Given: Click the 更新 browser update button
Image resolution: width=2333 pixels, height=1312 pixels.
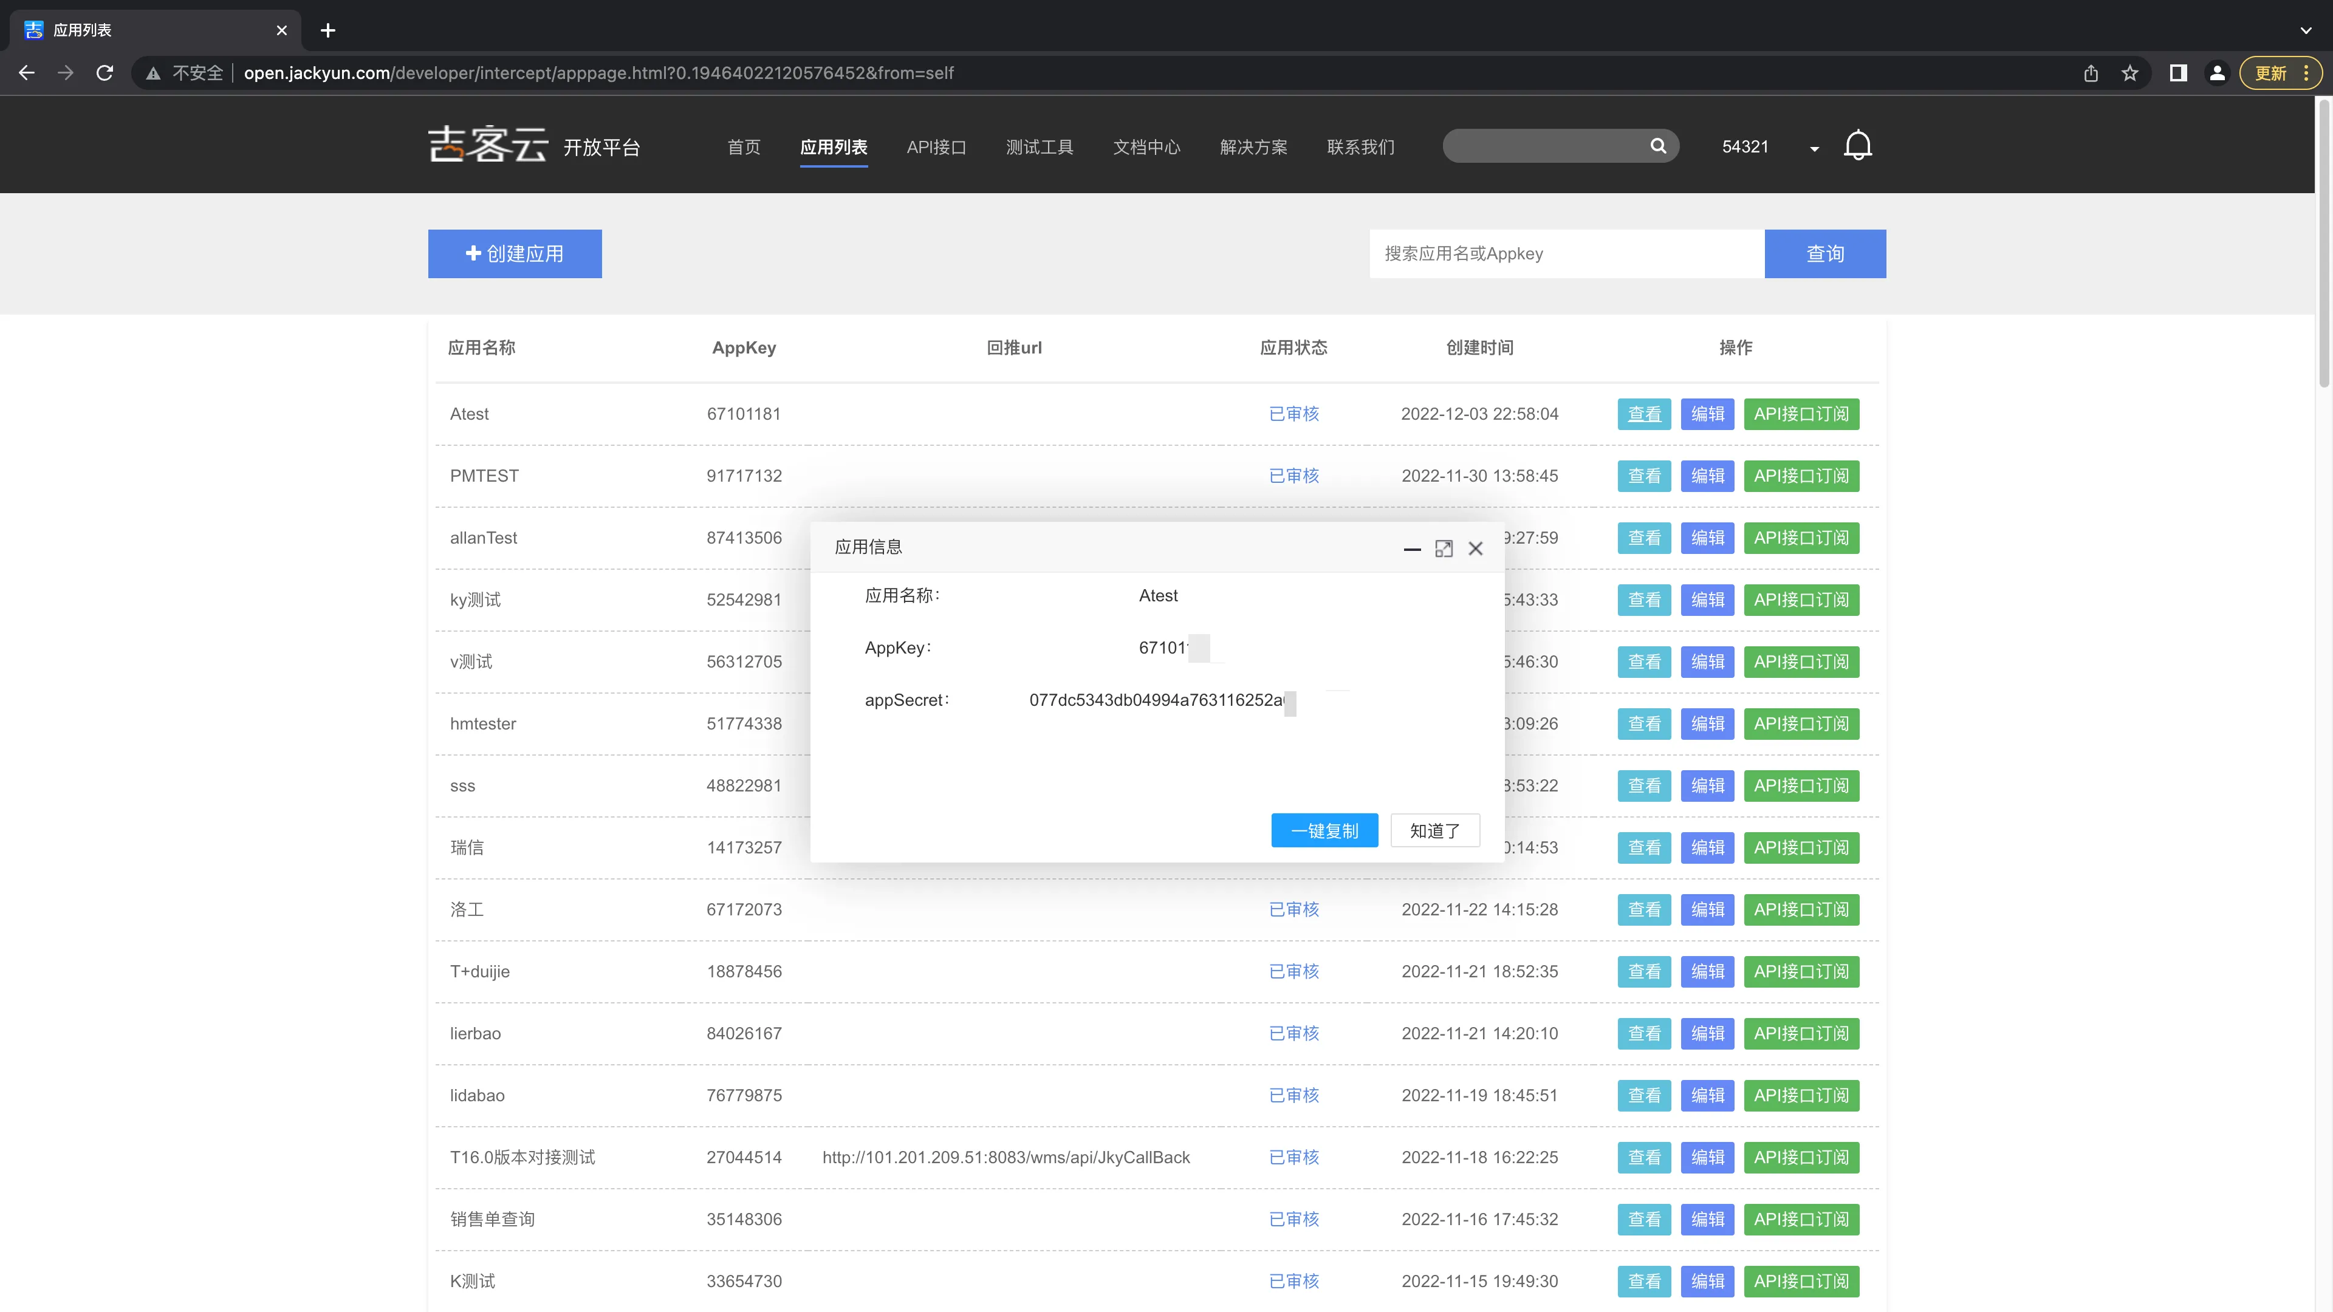Looking at the screenshot, I should (2281, 73).
